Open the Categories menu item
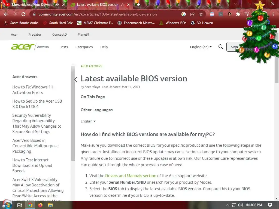Image resolution: width=279 pixels, height=209 pixels. [x=84, y=47]
